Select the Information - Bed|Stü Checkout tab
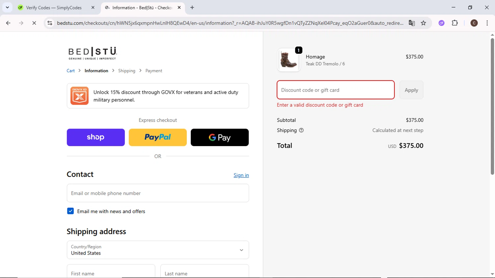This screenshot has width=495, height=278. pos(142,8)
